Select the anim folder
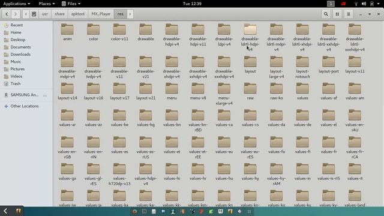The image size is (384, 216). [x=67, y=32]
